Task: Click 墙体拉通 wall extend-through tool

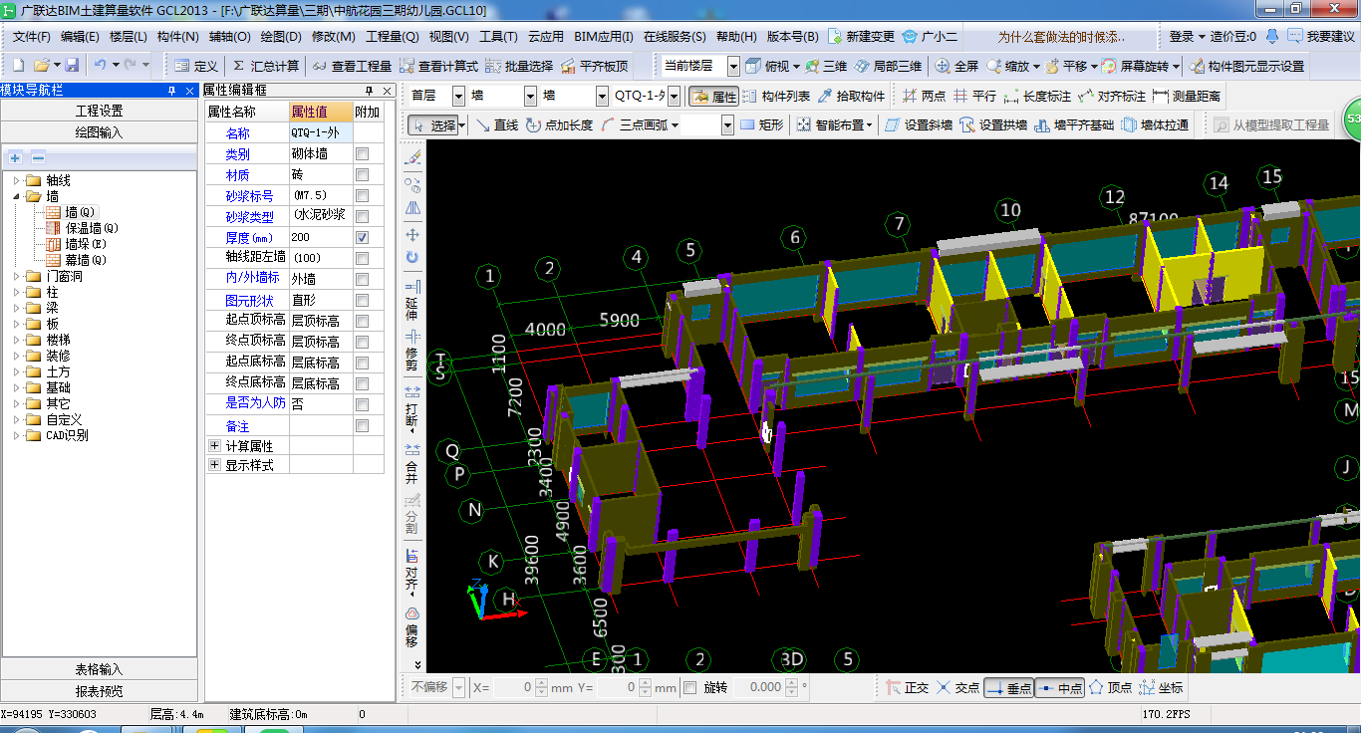Action: (x=1155, y=125)
